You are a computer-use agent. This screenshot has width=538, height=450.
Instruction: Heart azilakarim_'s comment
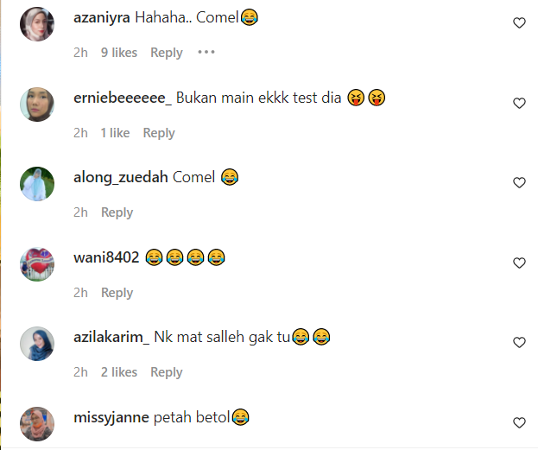pyautogui.click(x=519, y=343)
